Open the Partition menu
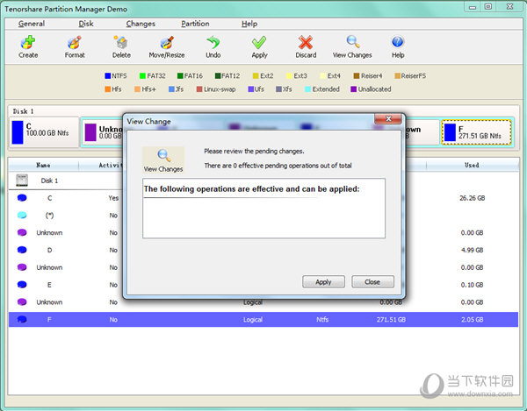527x411 pixels. (x=195, y=24)
